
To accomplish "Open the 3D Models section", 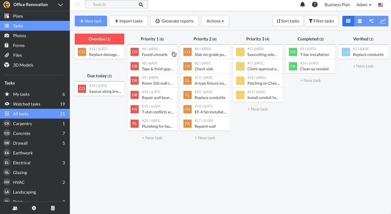I will tap(23, 65).
